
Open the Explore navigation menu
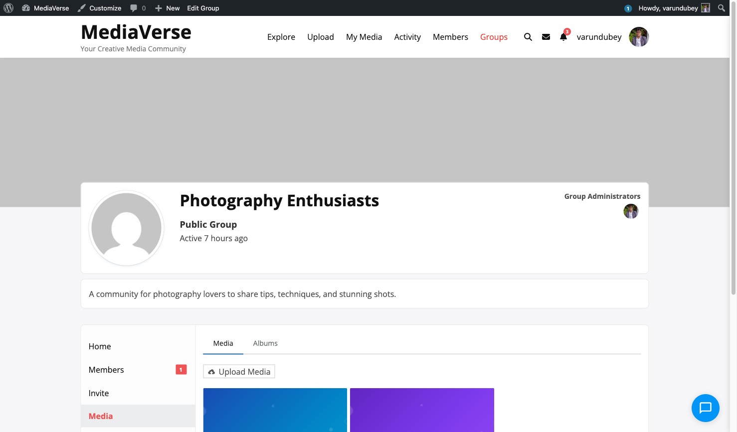click(x=281, y=36)
